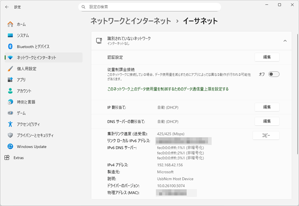Open アクセシビリティ in the sidebar
The image size is (299, 206).
pos(29,124)
